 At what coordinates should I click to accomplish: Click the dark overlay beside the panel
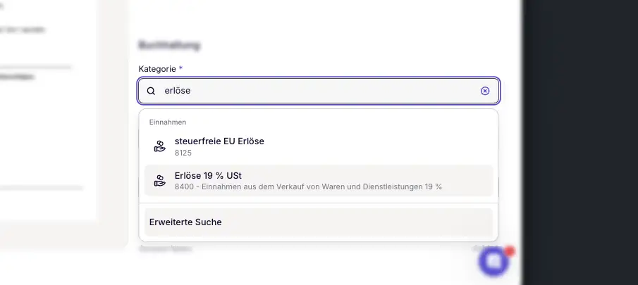(x=579, y=141)
